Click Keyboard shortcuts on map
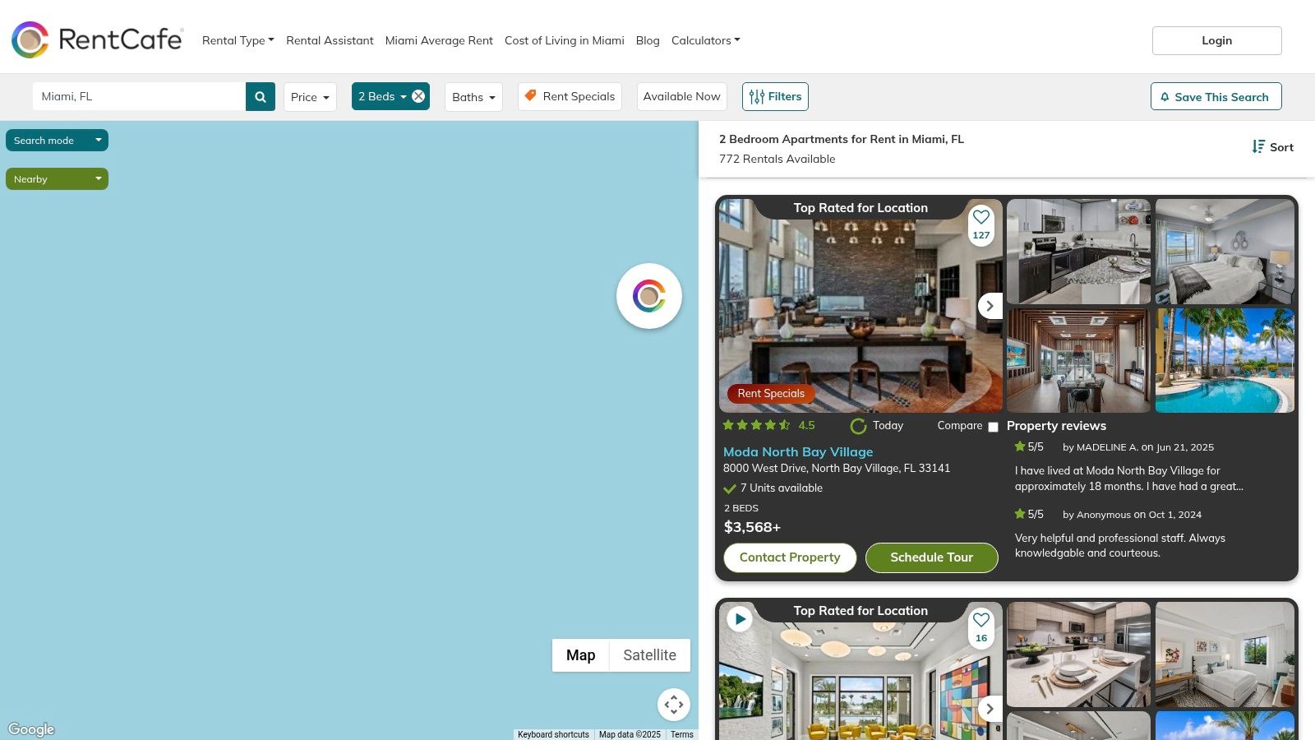This screenshot has height=740, width=1315. point(553,734)
